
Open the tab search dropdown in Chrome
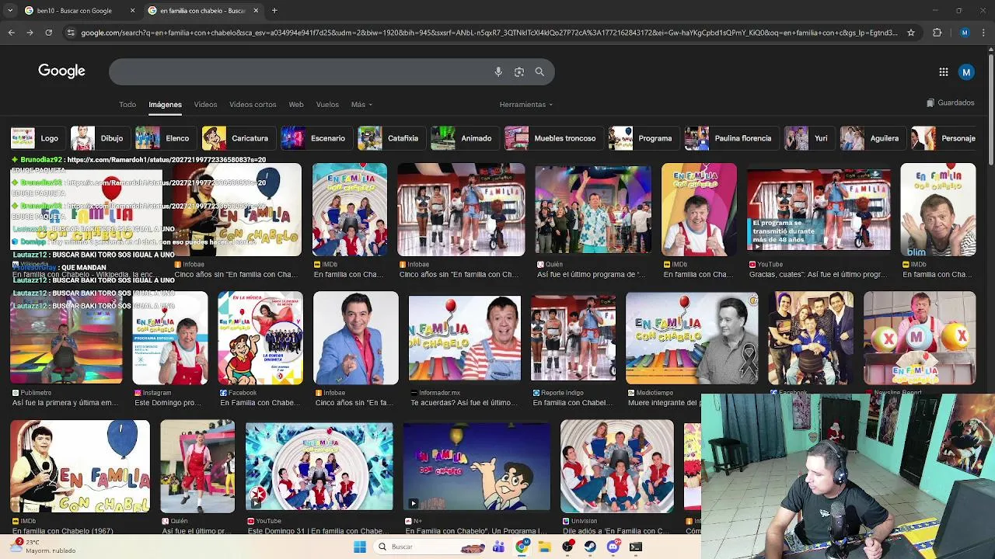[x=11, y=11]
